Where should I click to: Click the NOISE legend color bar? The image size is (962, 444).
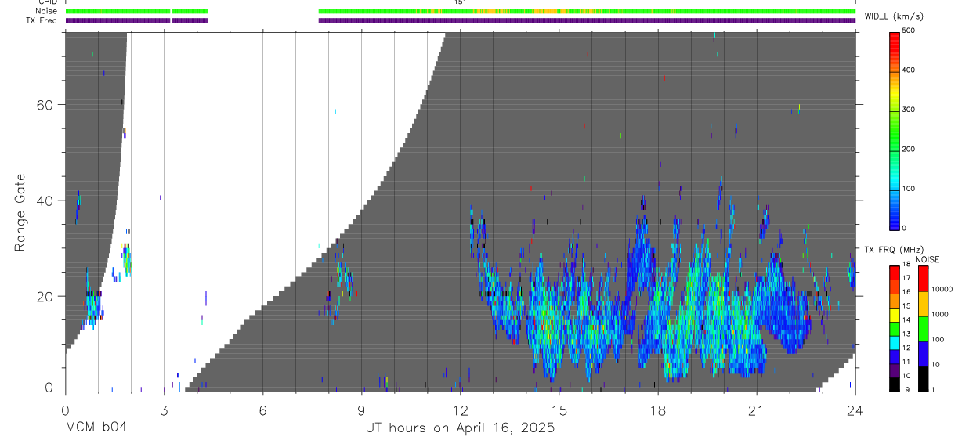point(924,328)
